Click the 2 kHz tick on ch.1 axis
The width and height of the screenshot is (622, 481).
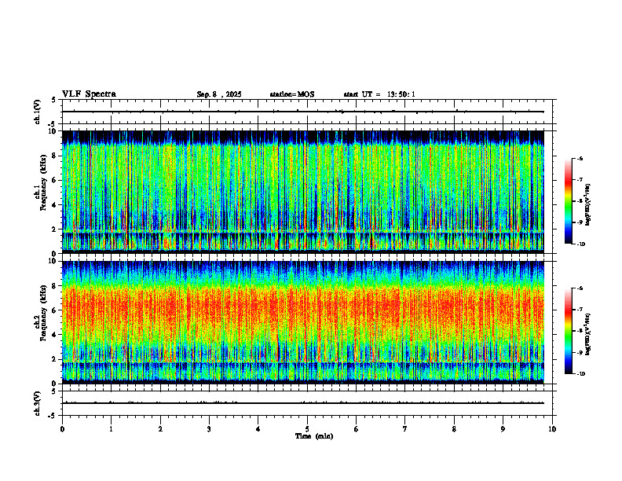coord(55,229)
